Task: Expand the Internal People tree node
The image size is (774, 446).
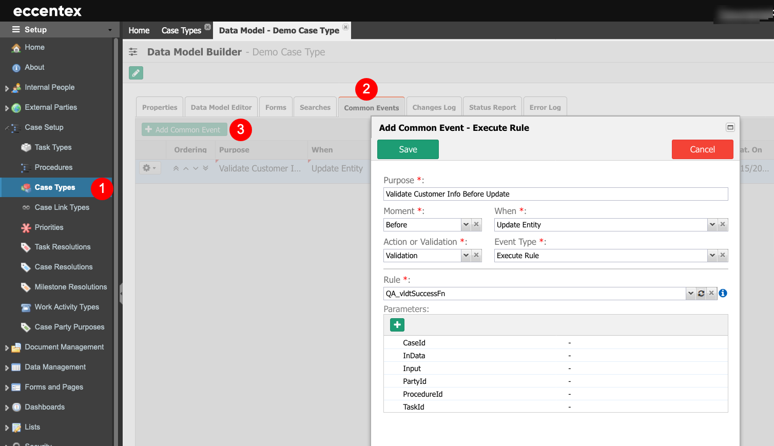Action: click(7, 88)
